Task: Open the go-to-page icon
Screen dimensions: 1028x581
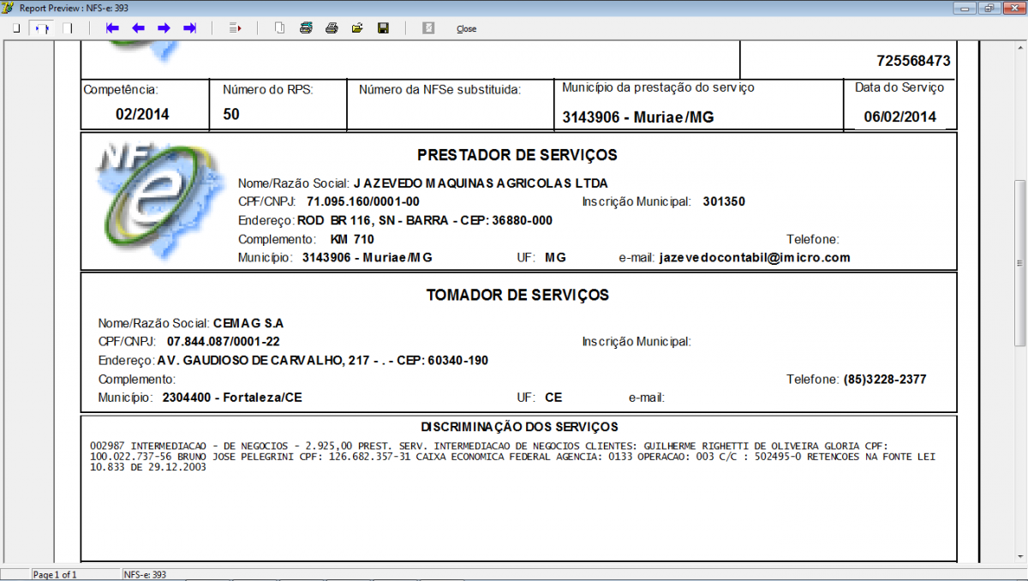Action: pyautogui.click(x=236, y=28)
